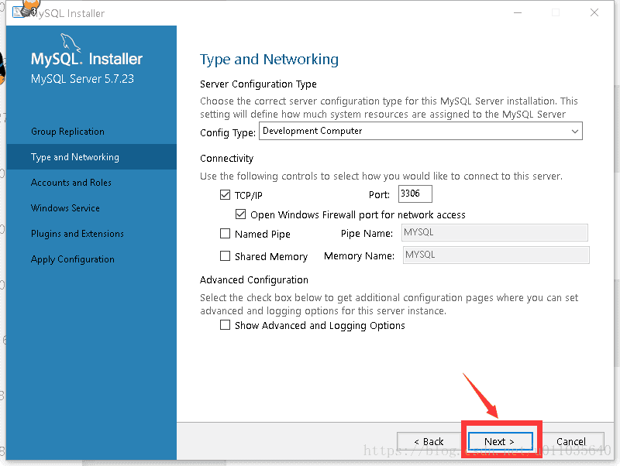The width and height of the screenshot is (620, 466).
Task: Enable the Named Pipe checkbox
Action: tap(225, 234)
